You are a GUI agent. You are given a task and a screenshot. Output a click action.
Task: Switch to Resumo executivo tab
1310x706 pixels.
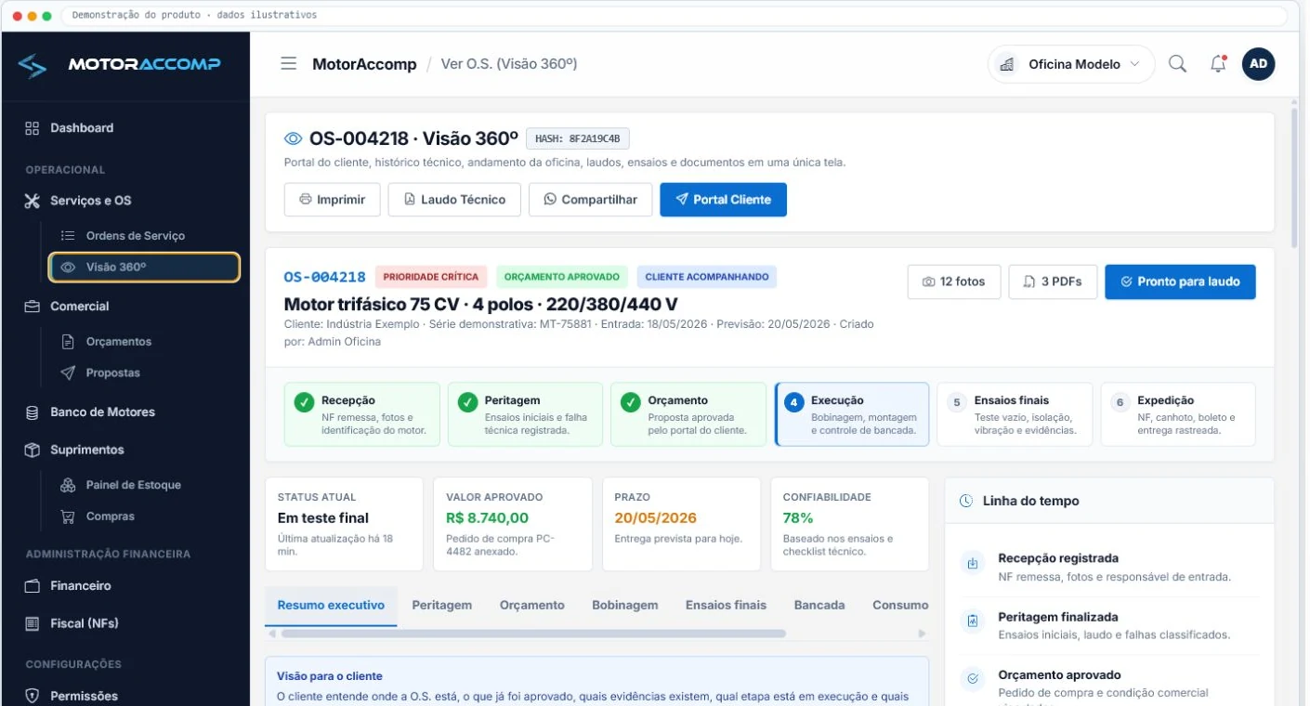(331, 606)
